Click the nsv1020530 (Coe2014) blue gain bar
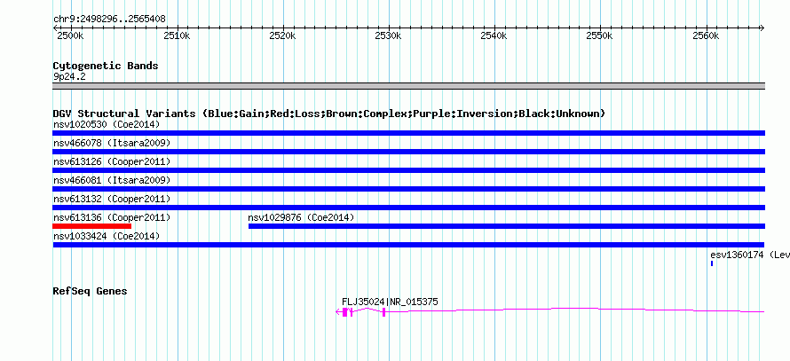Image resolution: width=790 pixels, height=361 pixels. click(x=408, y=133)
